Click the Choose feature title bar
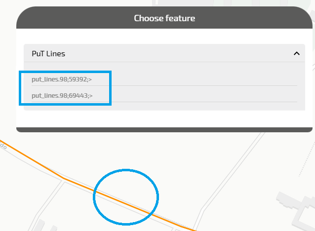Image resolution: width=315 pixels, height=231 pixels. tap(164, 18)
